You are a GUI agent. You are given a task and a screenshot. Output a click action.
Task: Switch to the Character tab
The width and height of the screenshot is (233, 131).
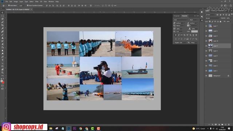(x=185, y=16)
